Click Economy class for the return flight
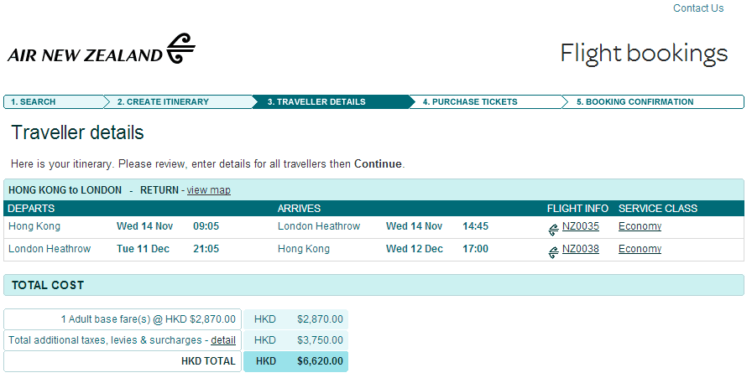 click(x=640, y=249)
